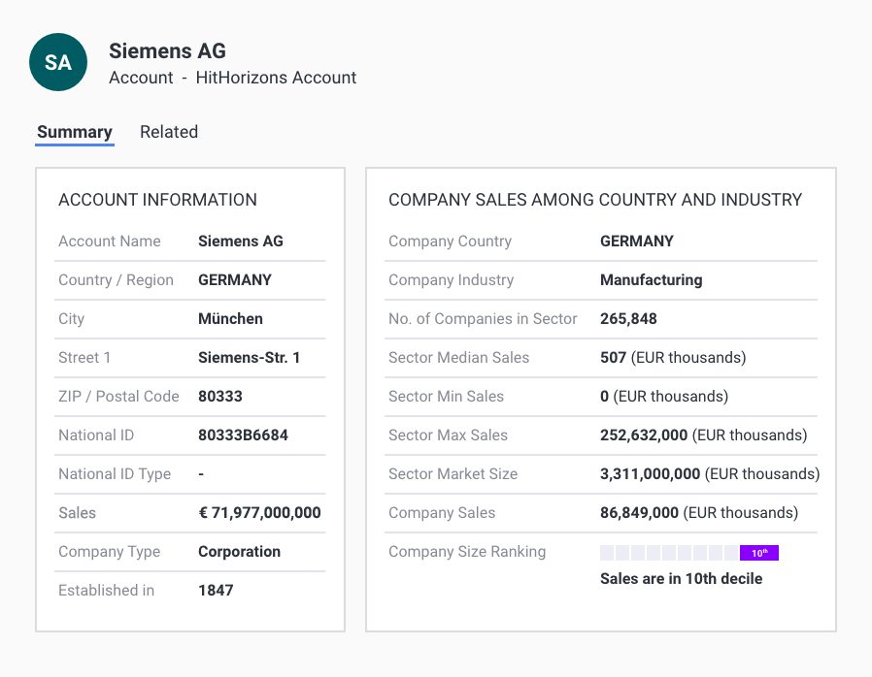This screenshot has width=872, height=677.
Task: Click the 'Sales are in 10th decile' text
Action: pos(681,579)
